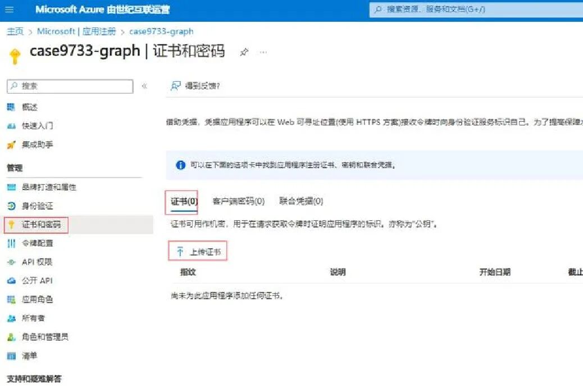Click the 概述 overview icon
The height and width of the screenshot is (390, 583).
tap(11, 107)
